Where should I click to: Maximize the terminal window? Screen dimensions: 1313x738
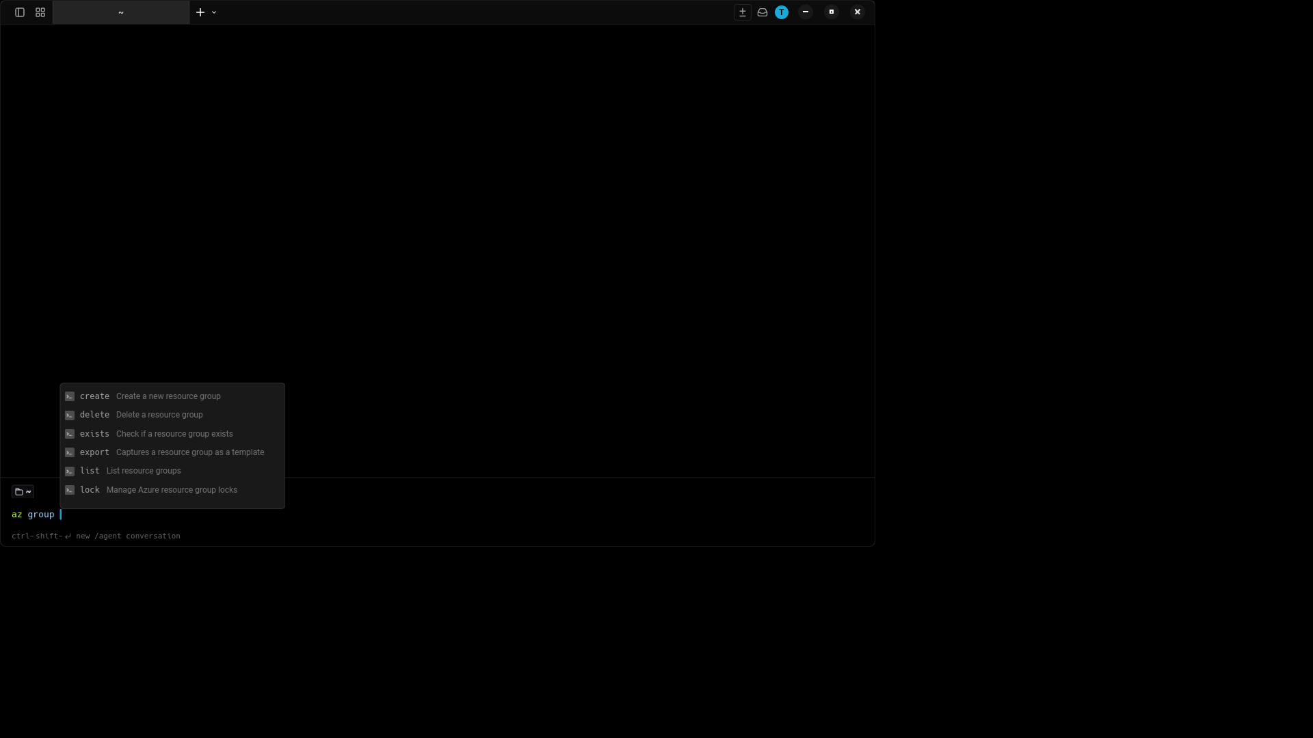(x=832, y=12)
